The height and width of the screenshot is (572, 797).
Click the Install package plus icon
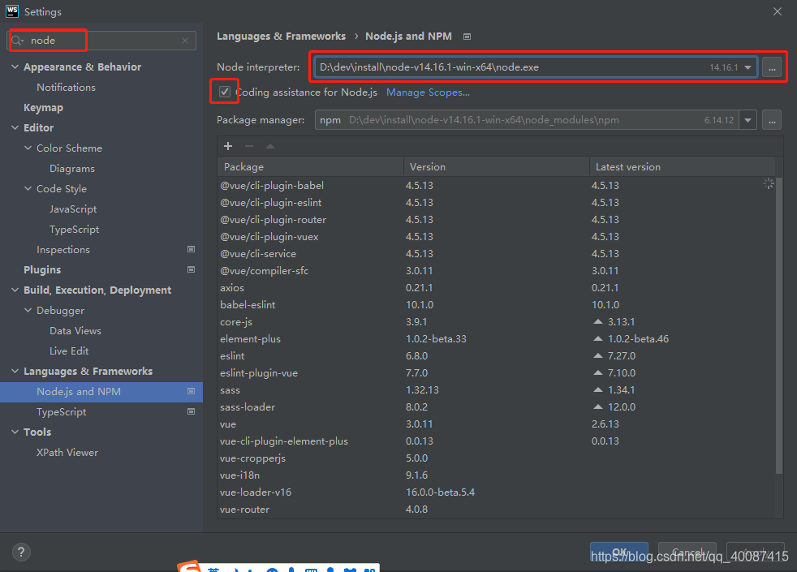click(226, 146)
